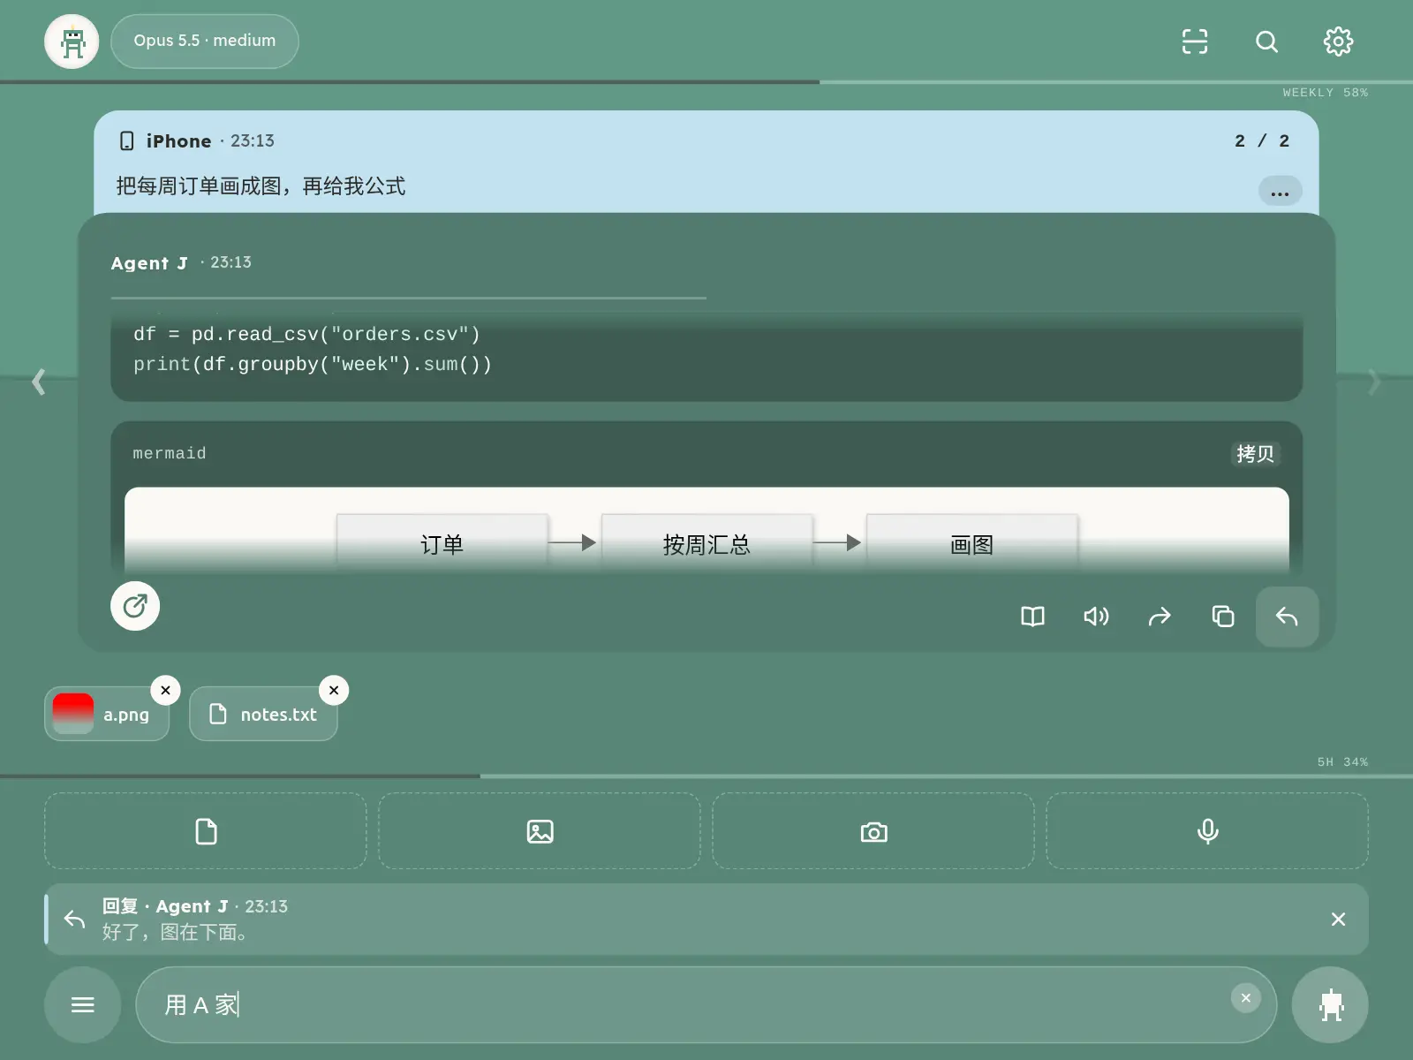The width and height of the screenshot is (1413, 1060).
Task: Reply to Agent J message
Action: [x=1287, y=617]
